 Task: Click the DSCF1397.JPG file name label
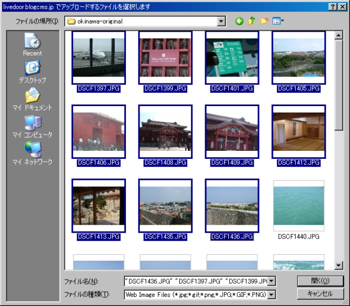pos(99,89)
